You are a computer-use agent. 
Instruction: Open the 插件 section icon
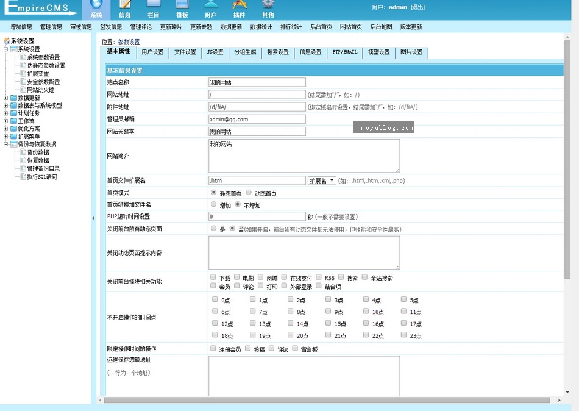(x=240, y=4)
